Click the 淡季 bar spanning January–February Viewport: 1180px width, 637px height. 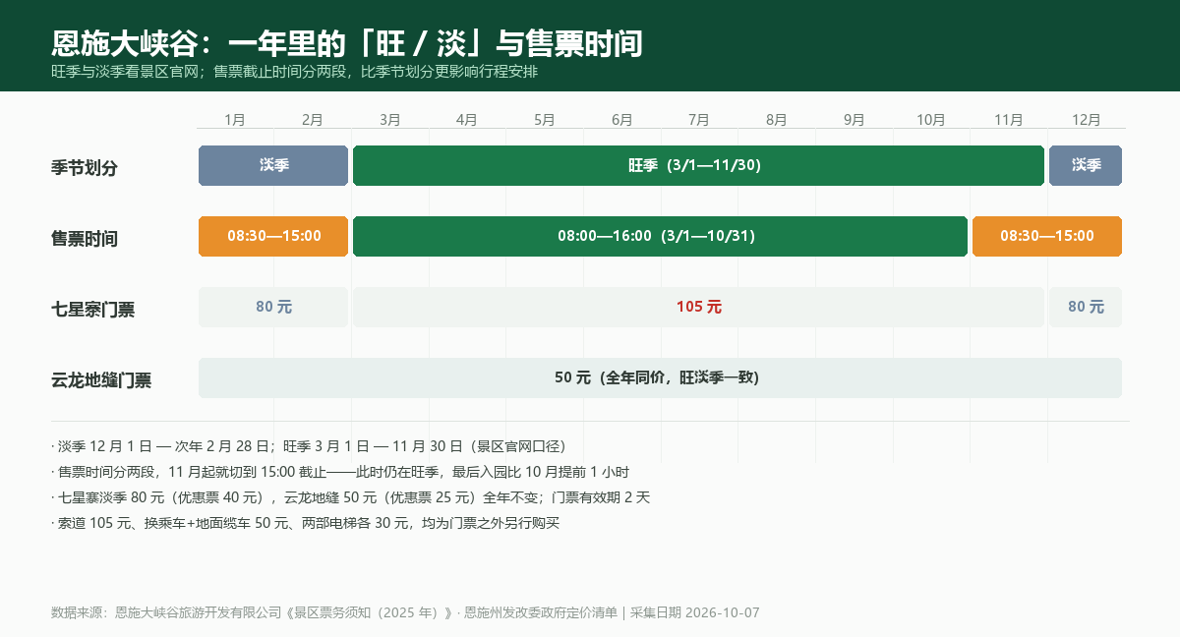coord(273,165)
